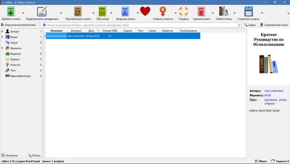Open Сохраненный поиск button
290x164 pixels.
(274, 25)
